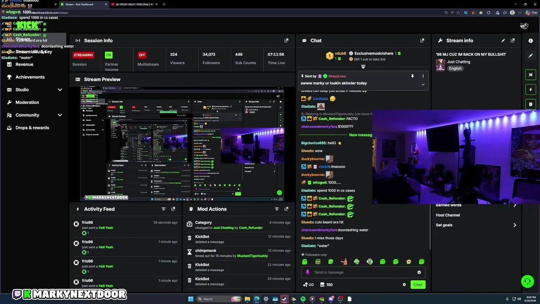Open the shop icon showing 150
This screenshot has height=304, width=540.
pyautogui.click(x=327, y=285)
